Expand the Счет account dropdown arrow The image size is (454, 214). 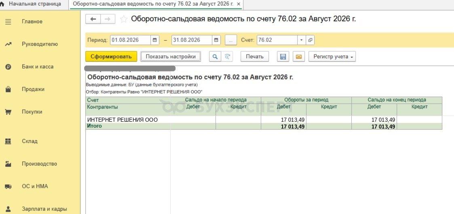tap(302, 40)
